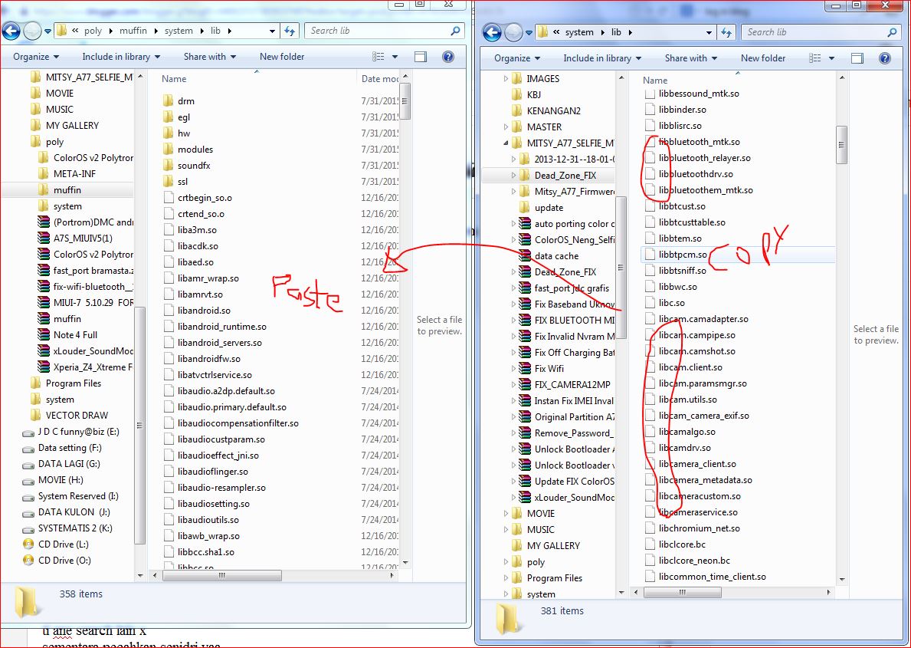Select libcameraservice.so in right window
Image resolution: width=911 pixels, height=648 pixels.
691,512
